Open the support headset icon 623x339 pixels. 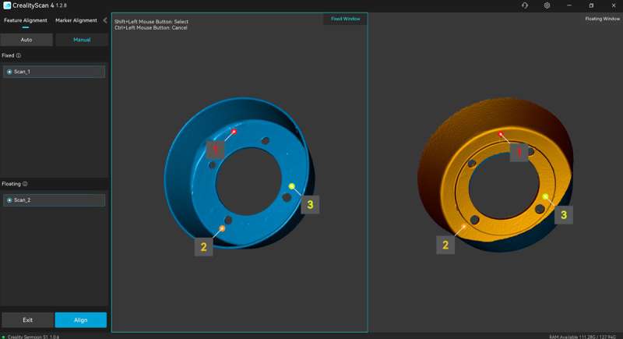[525, 5]
